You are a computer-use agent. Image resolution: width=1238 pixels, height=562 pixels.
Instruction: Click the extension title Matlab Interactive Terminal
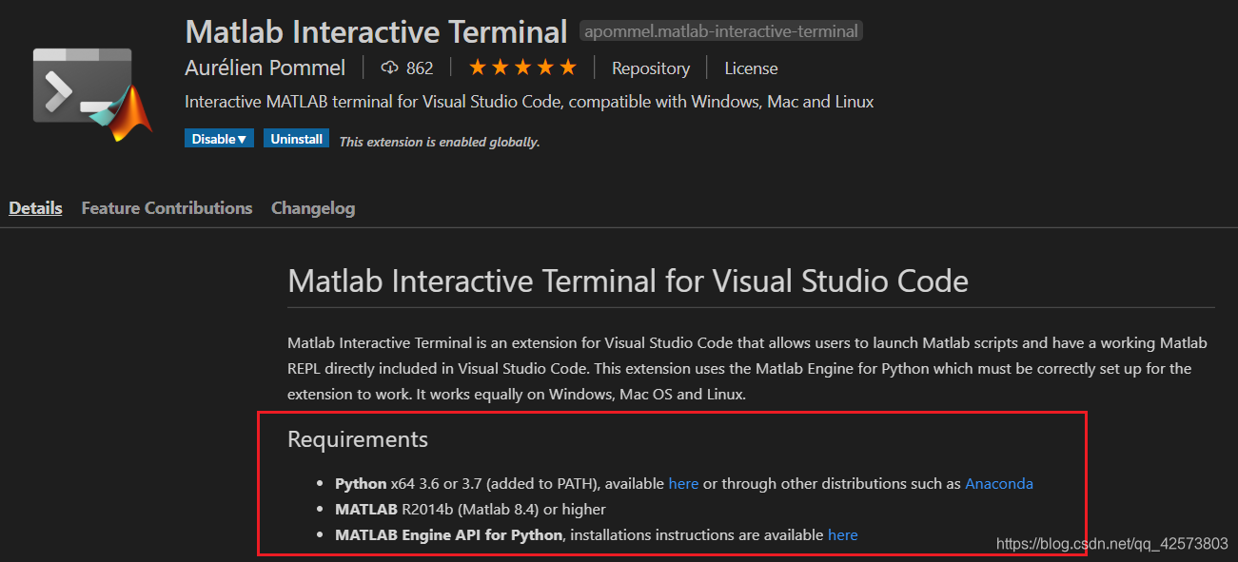(376, 31)
